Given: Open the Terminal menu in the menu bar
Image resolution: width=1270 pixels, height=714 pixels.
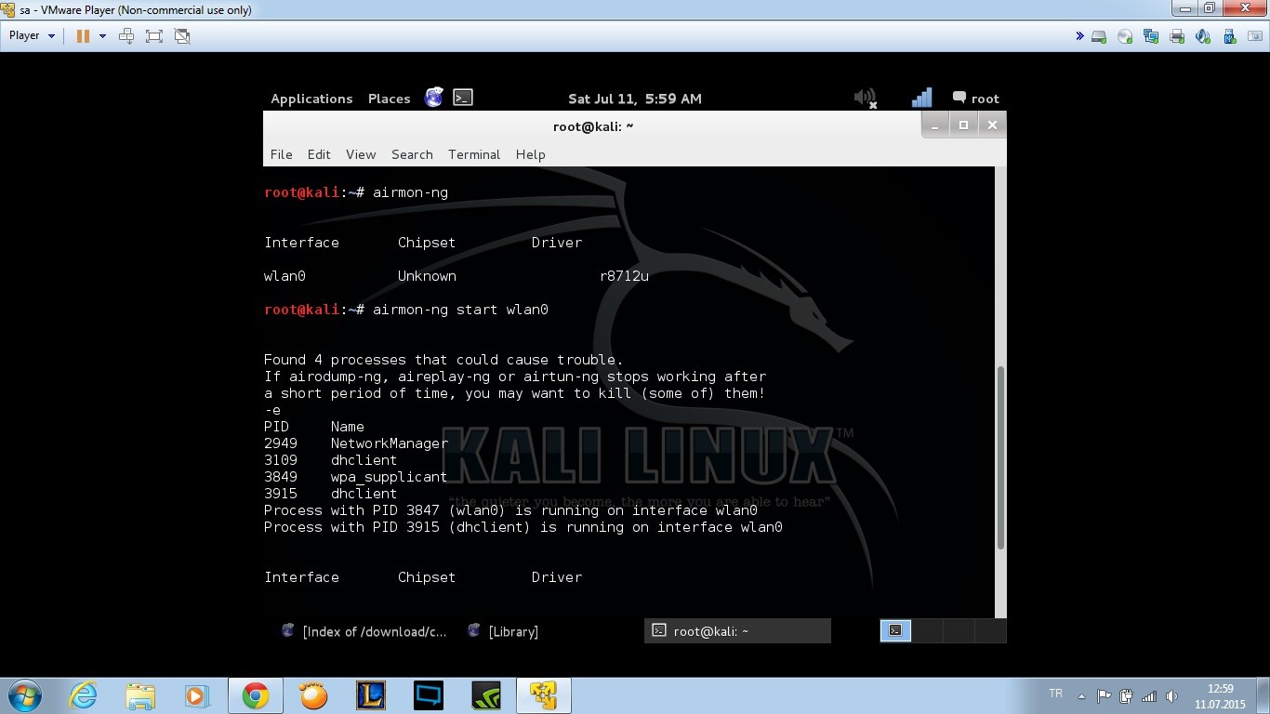Looking at the screenshot, I should coord(474,154).
